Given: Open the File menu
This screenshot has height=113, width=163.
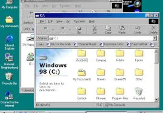Looking at the screenshot, I should click(42, 22).
